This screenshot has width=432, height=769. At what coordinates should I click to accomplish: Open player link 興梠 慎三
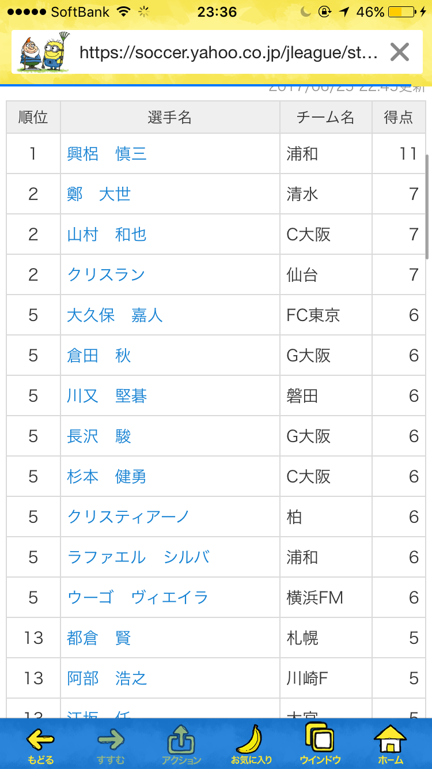pos(107,154)
